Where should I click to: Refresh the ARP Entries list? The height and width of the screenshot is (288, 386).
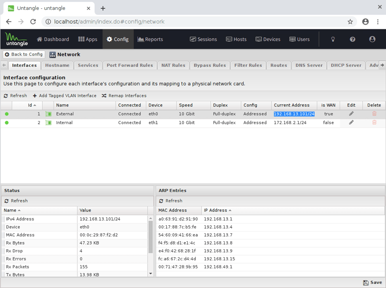[171, 201]
